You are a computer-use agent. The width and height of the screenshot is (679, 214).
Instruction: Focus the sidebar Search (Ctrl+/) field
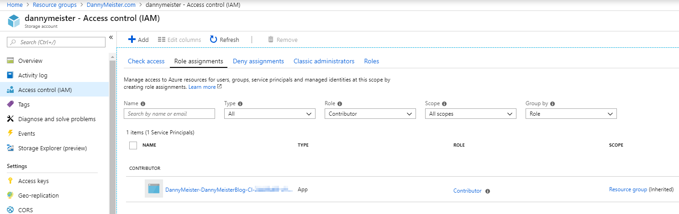56,42
